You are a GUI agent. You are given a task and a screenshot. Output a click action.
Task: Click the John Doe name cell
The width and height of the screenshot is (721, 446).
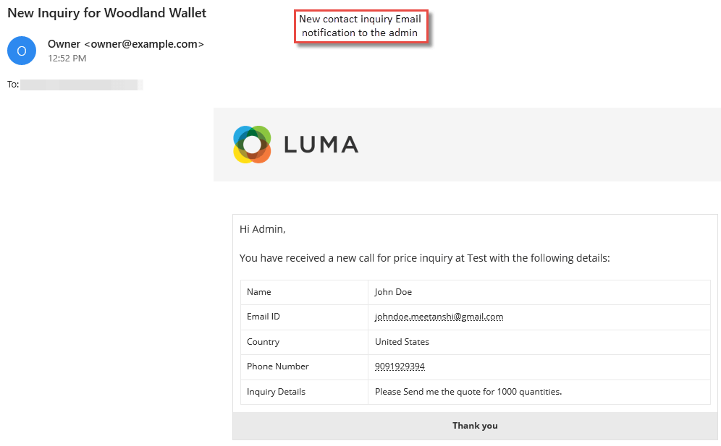coord(539,292)
